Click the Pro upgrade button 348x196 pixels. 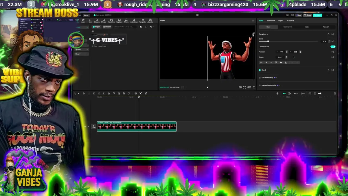click(299, 15)
